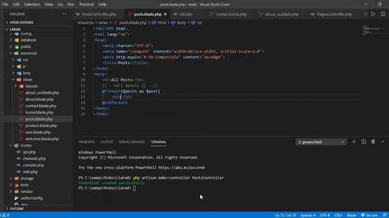The height and width of the screenshot is (218, 389).
Task: Open the Run menu
Action: pos(71,4)
